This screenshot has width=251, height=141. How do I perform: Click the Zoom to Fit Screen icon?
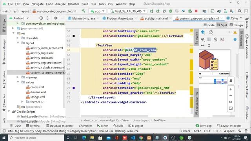[x=231, y=108]
